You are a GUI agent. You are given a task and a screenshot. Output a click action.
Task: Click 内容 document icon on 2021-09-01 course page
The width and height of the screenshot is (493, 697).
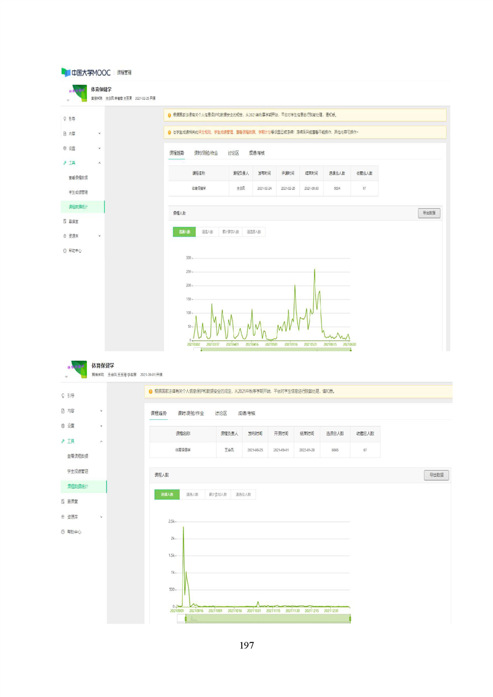pos(63,411)
